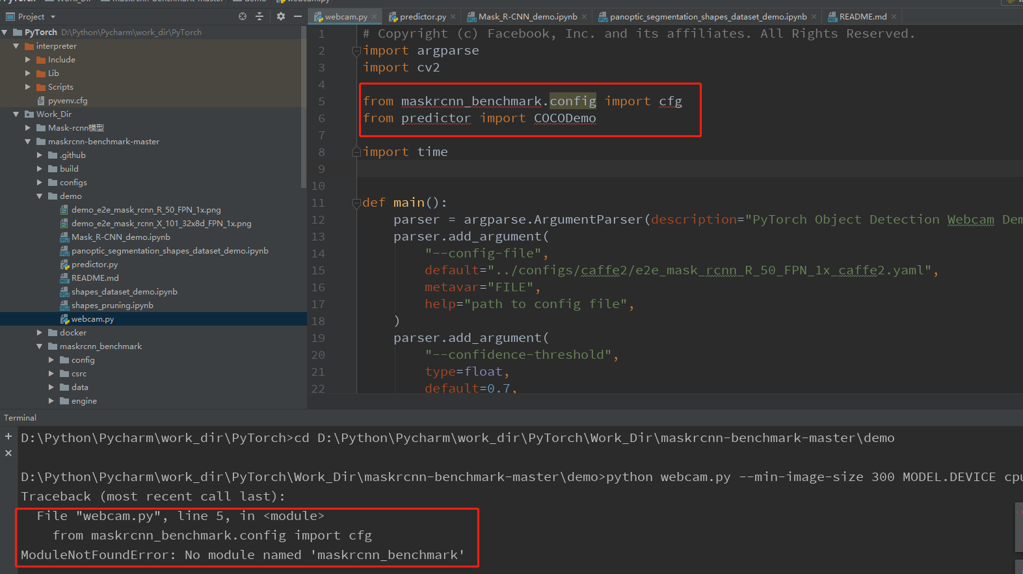
Task: Open Project panel settings gear
Action: [281, 16]
